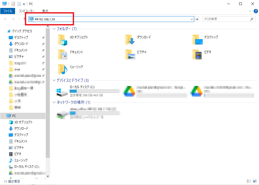Select ダウンロード under PC in the tree

click(19, 128)
